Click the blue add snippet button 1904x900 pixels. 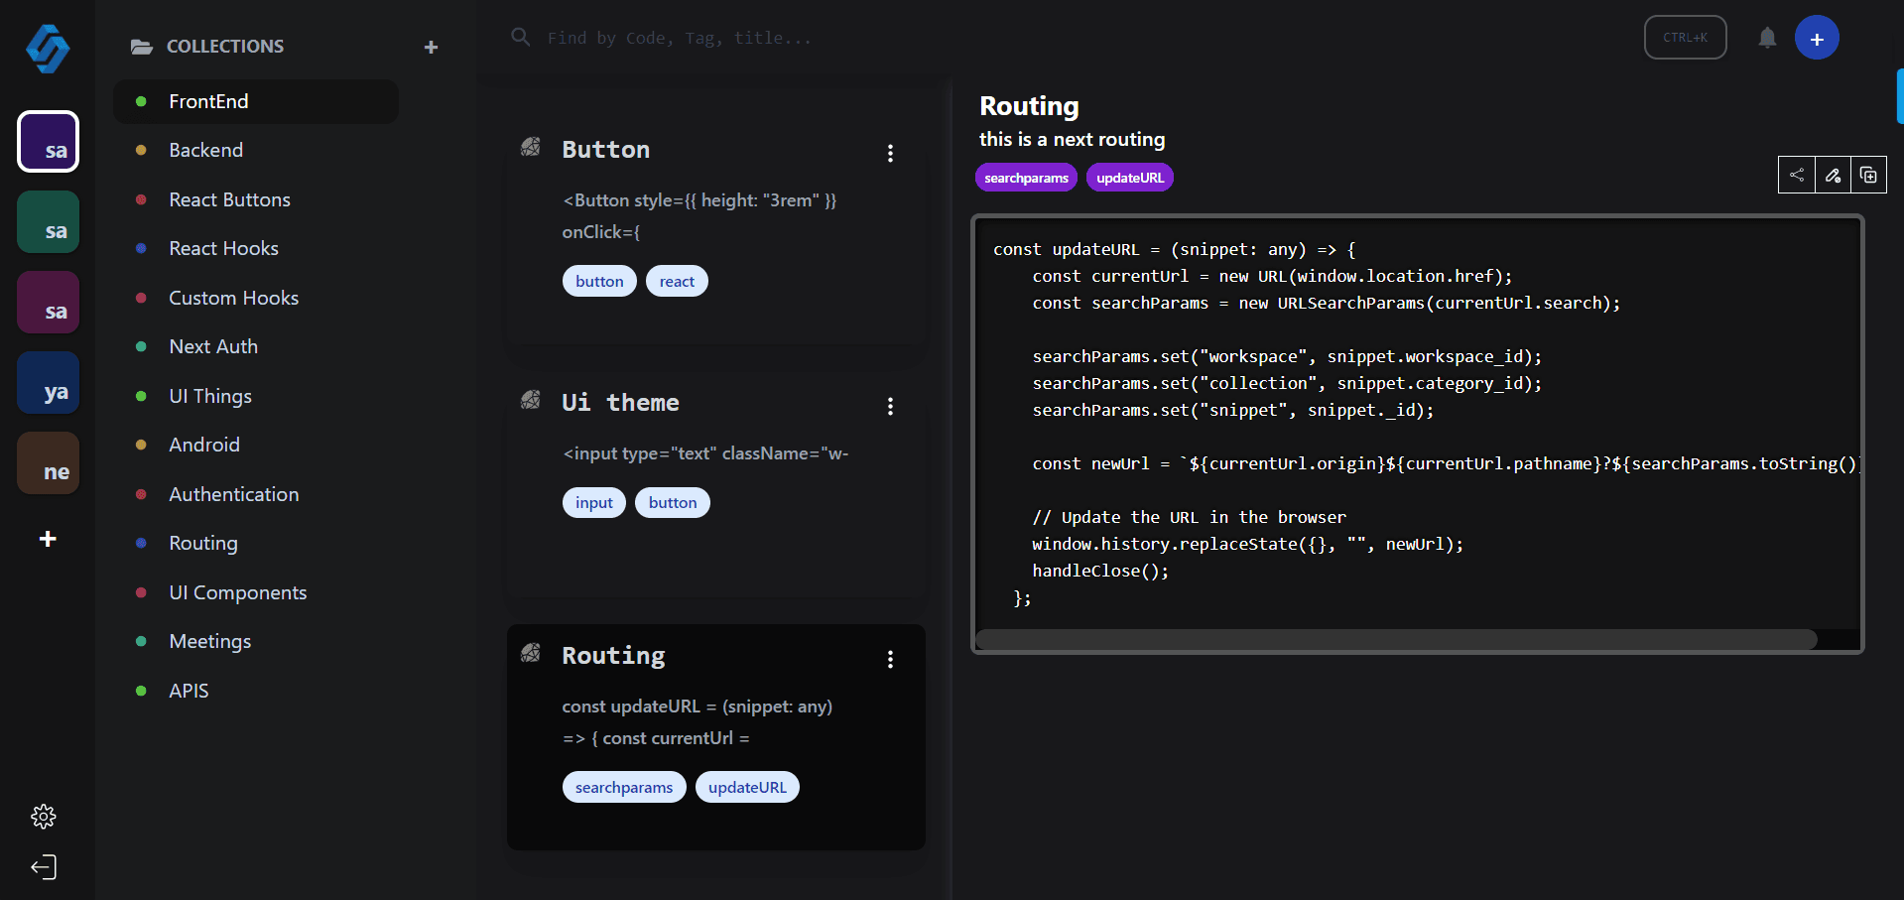(1816, 39)
